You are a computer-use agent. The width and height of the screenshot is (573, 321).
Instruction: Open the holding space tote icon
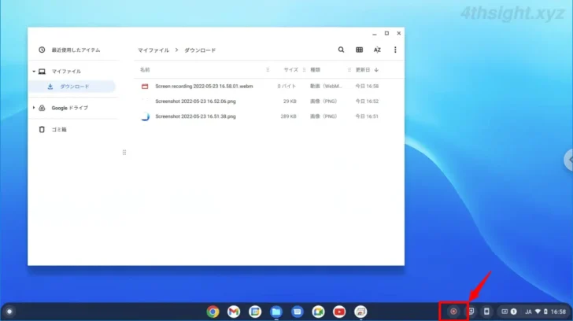(471, 312)
